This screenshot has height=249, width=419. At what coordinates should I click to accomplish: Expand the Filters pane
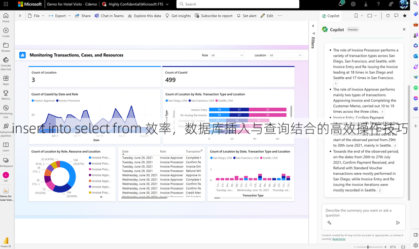tap(313, 26)
